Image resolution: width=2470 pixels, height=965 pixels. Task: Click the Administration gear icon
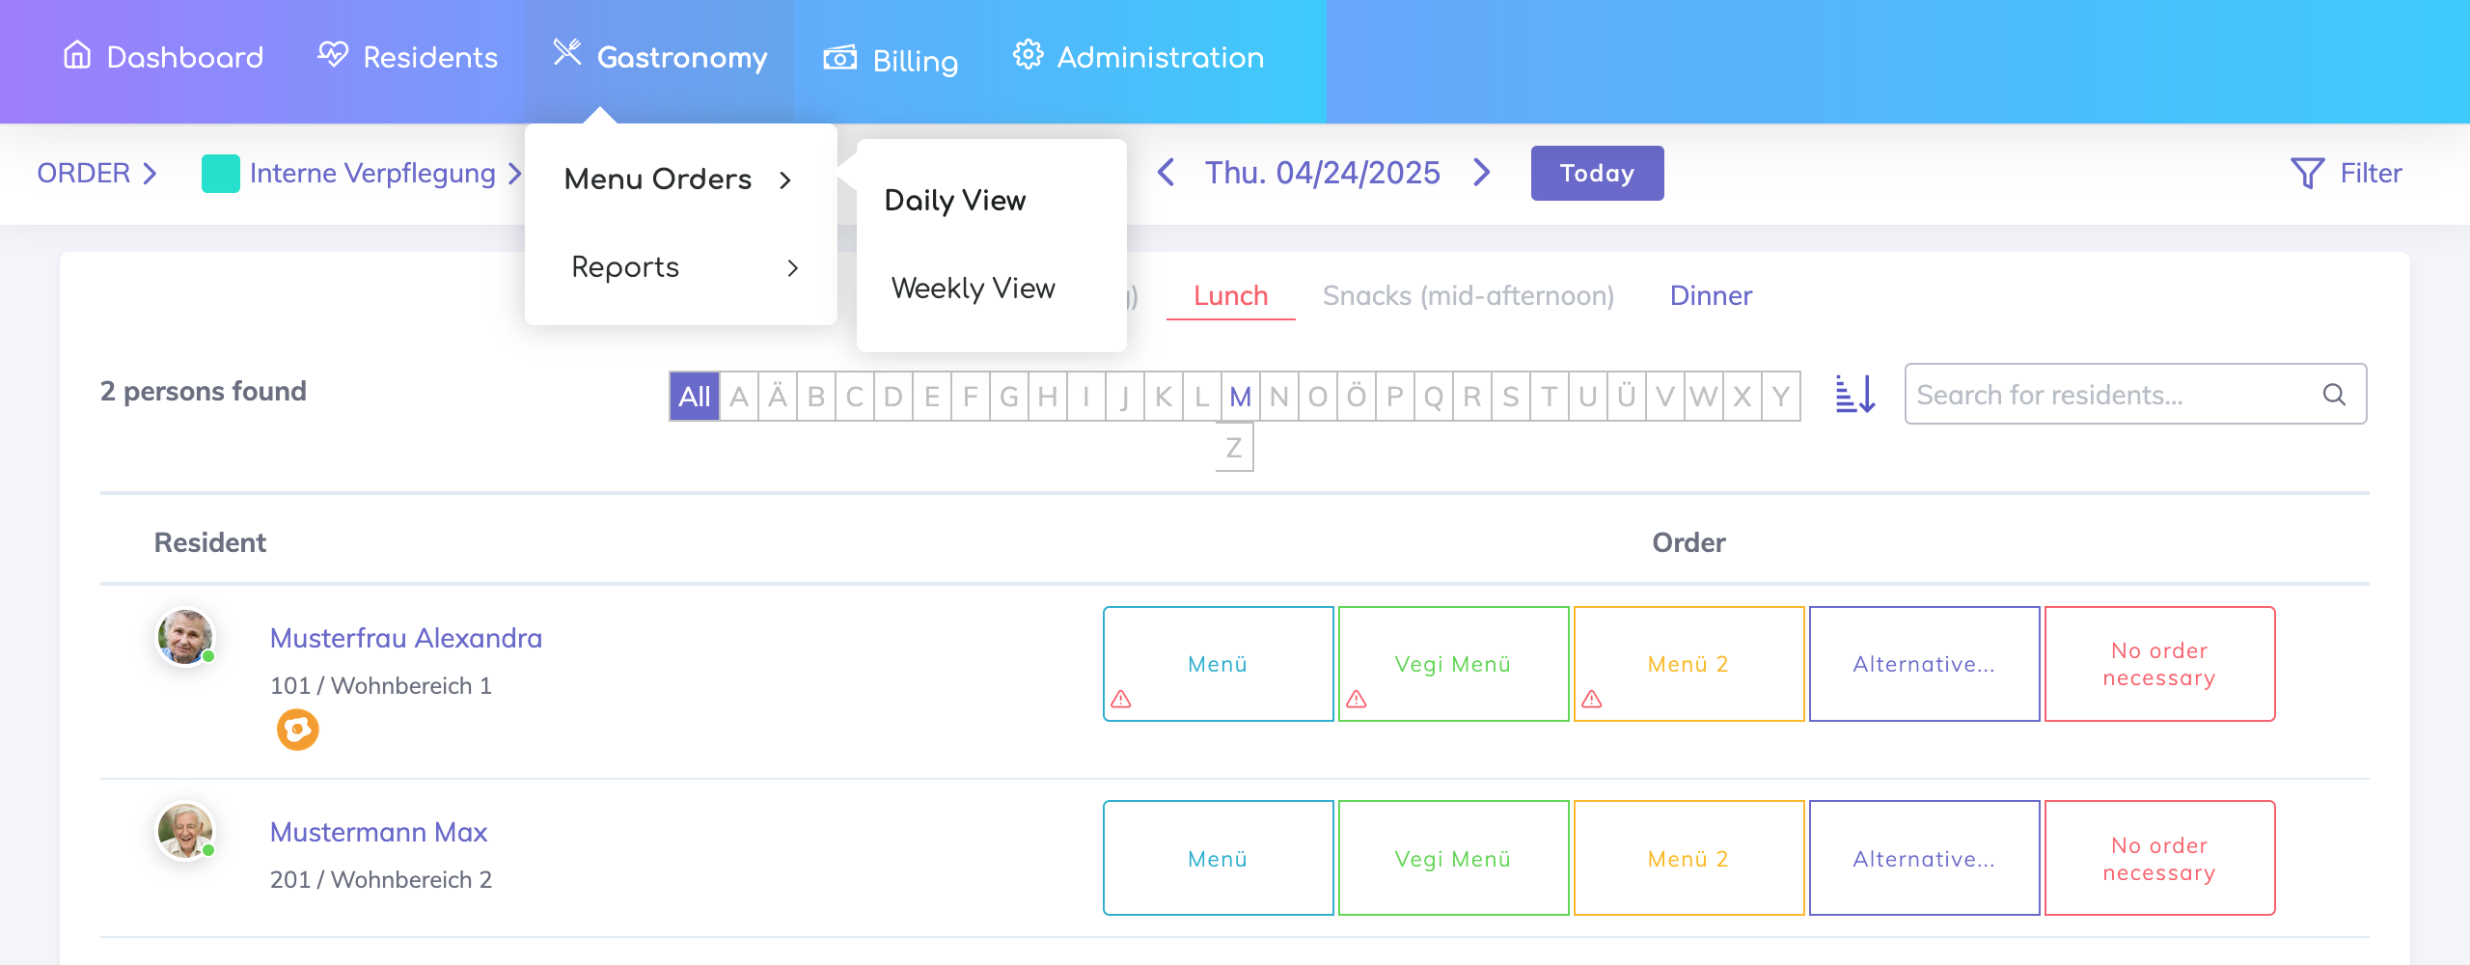coord(1028,55)
